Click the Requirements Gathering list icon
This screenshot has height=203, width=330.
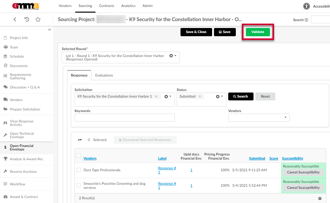[x=5, y=76]
